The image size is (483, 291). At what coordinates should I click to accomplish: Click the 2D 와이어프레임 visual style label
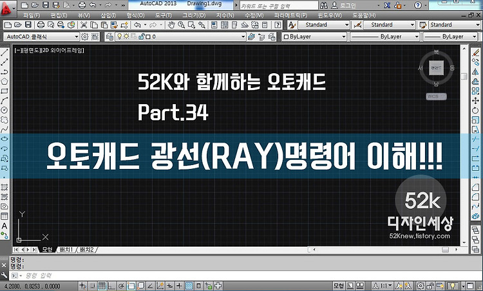62,50
